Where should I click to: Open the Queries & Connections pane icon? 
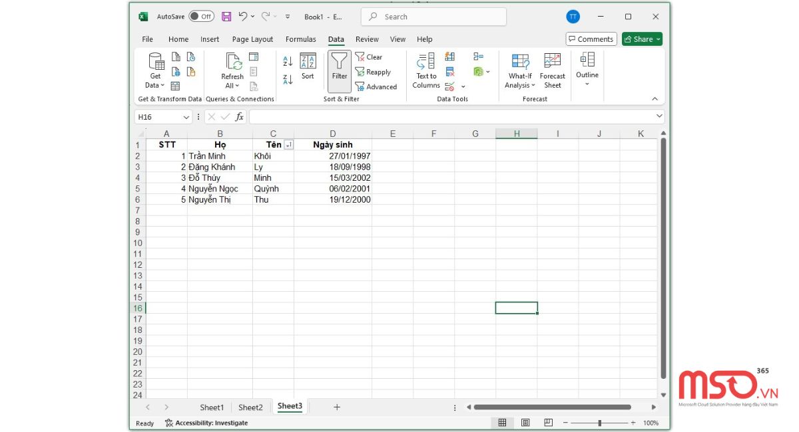point(254,57)
